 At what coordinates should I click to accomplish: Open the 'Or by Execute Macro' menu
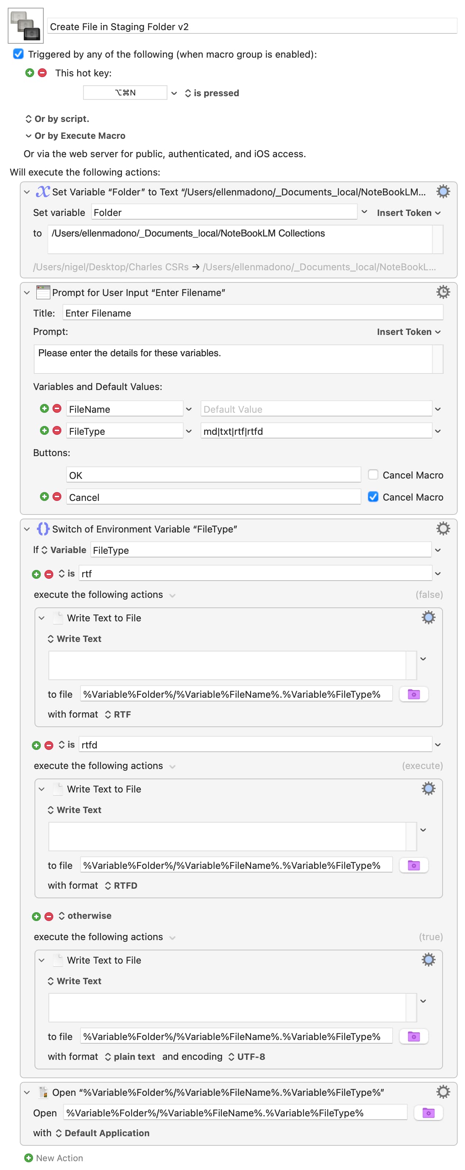coord(75,136)
